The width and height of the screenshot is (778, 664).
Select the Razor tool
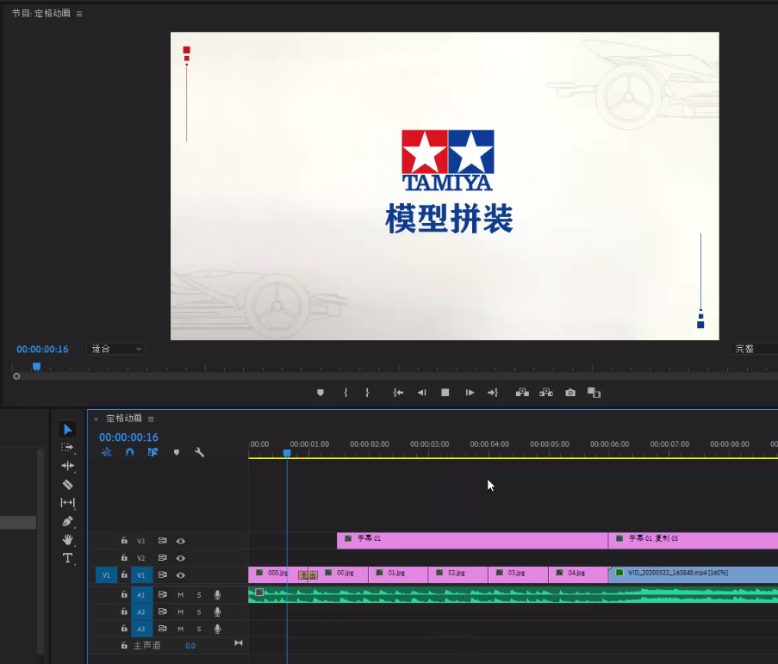pyautogui.click(x=68, y=485)
